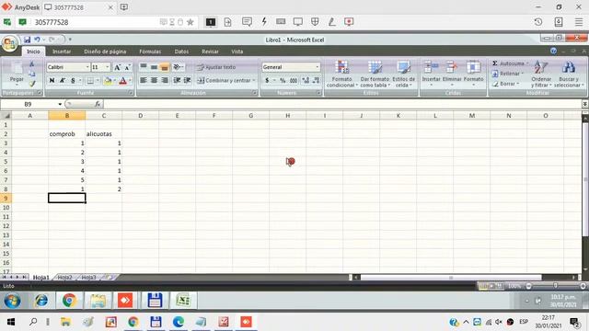Click Borrar button
Image resolution: width=589 pixels, height=331 pixels.
(x=505, y=84)
